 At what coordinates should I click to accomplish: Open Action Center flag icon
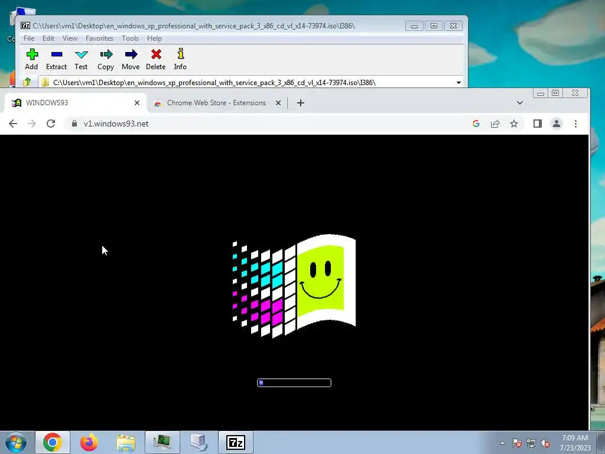(x=516, y=443)
